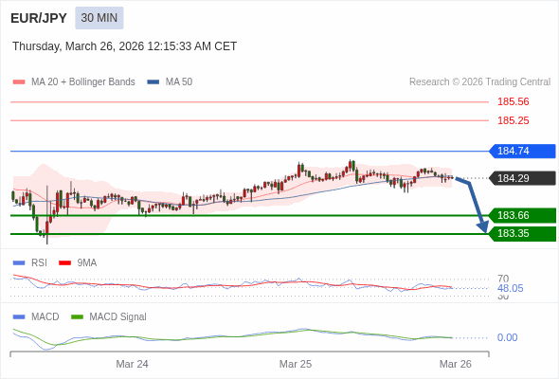559x379 pixels.
Task: Click the MA 50 legend swatch
Action: (x=153, y=82)
